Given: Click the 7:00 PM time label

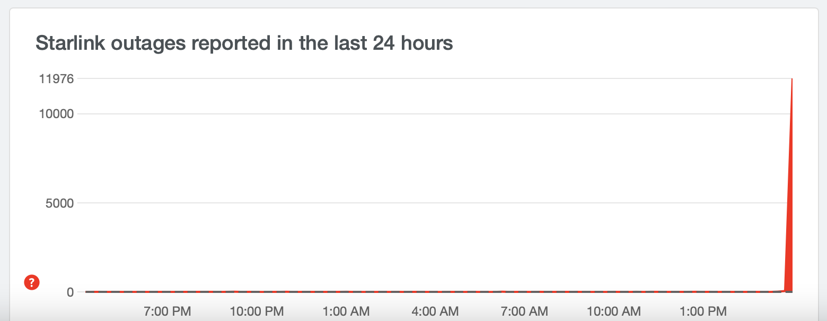Looking at the screenshot, I should [x=167, y=311].
